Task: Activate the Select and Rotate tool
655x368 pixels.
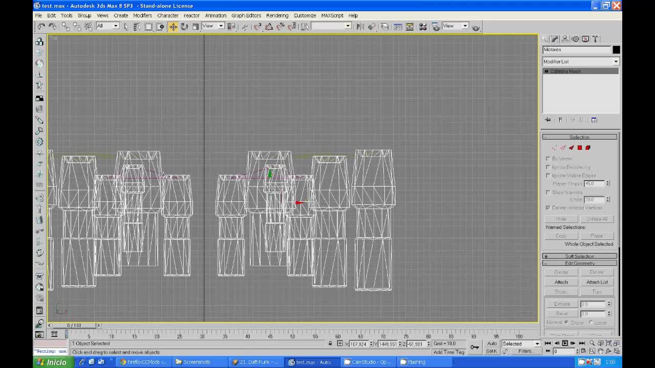Action: tap(184, 27)
